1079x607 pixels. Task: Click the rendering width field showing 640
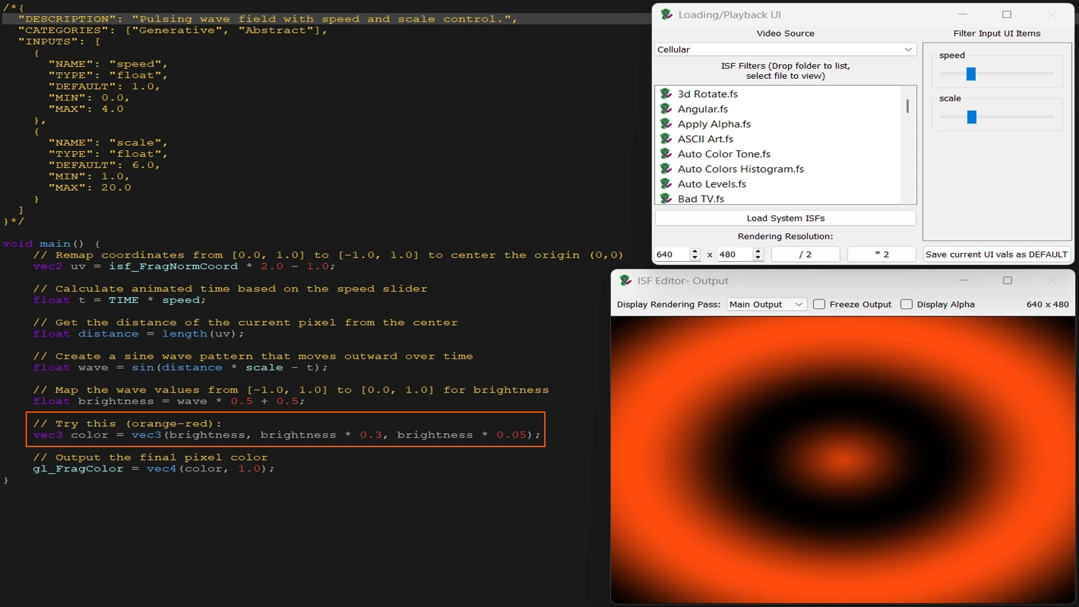point(672,254)
